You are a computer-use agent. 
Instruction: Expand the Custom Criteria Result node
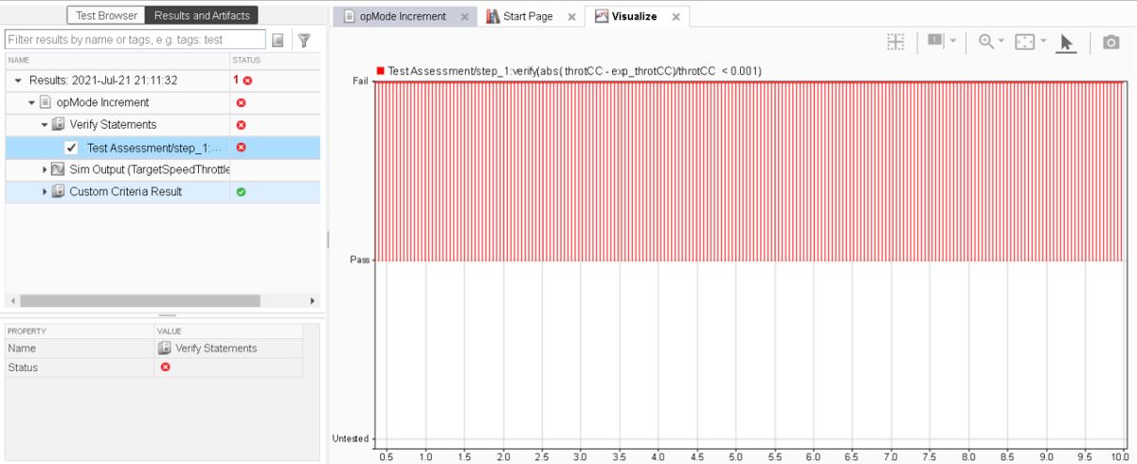(45, 192)
